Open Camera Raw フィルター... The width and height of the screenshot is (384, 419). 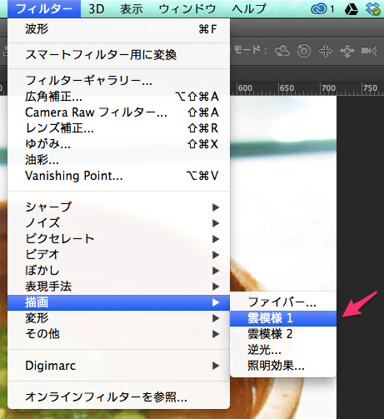118,112
